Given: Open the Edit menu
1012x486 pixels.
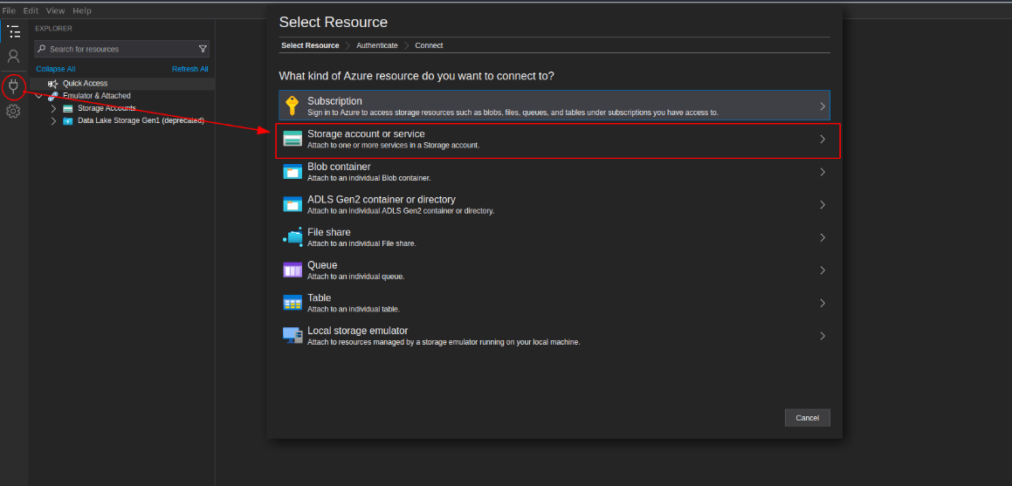Looking at the screenshot, I should pos(31,11).
